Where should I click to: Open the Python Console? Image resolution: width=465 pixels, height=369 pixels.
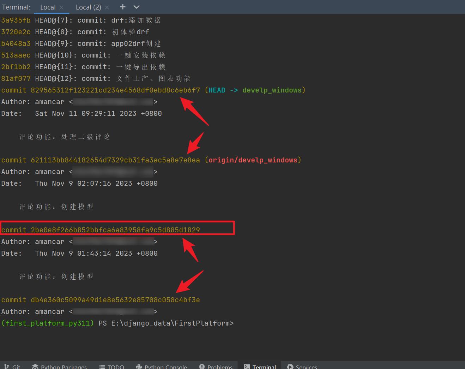162,367
